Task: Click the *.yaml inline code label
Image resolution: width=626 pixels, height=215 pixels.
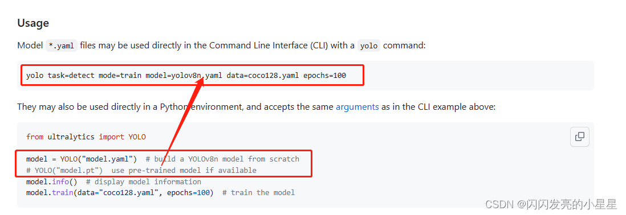Action: [x=62, y=46]
